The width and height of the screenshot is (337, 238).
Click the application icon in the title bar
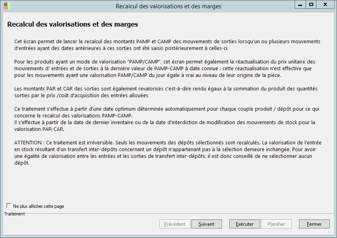pos(7,6)
